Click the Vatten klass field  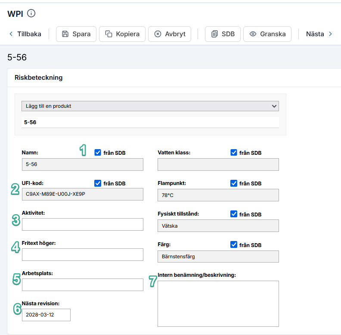(218, 164)
